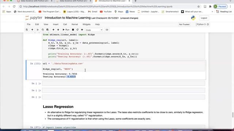
Task: Insert a cell below with plus icon
Action: click(x=32, y=30)
